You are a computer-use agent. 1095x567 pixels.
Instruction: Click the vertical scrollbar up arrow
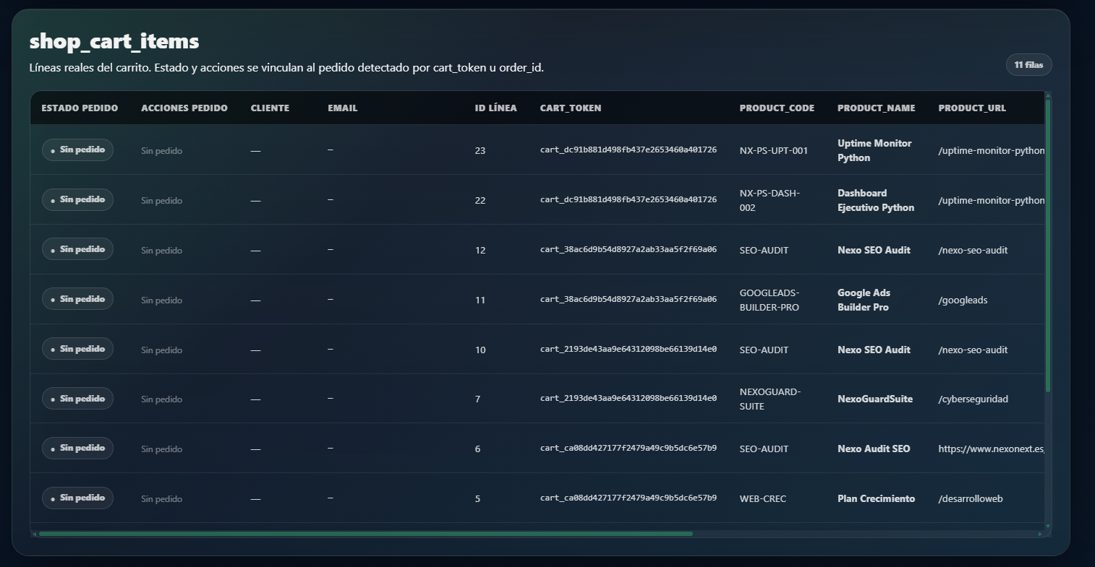point(1048,95)
